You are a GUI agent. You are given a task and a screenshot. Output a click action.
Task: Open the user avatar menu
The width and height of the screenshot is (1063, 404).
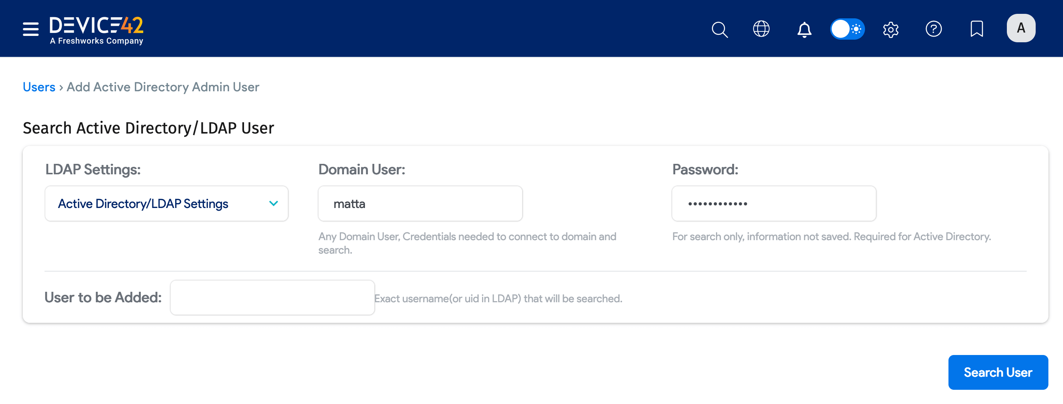[1021, 28]
